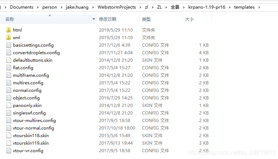Navigate to WebstormProjects in the address bar
Screen dimensions: 278x159
(x=117, y=7)
